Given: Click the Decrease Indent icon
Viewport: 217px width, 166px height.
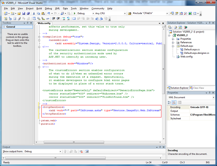Looking at the screenshot, I should coord(54,18).
